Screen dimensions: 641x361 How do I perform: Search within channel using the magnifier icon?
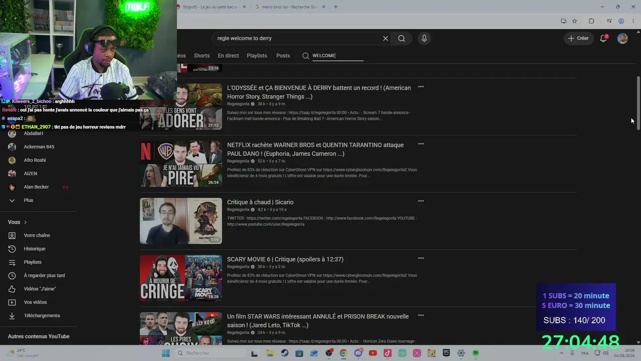coord(305,56)
